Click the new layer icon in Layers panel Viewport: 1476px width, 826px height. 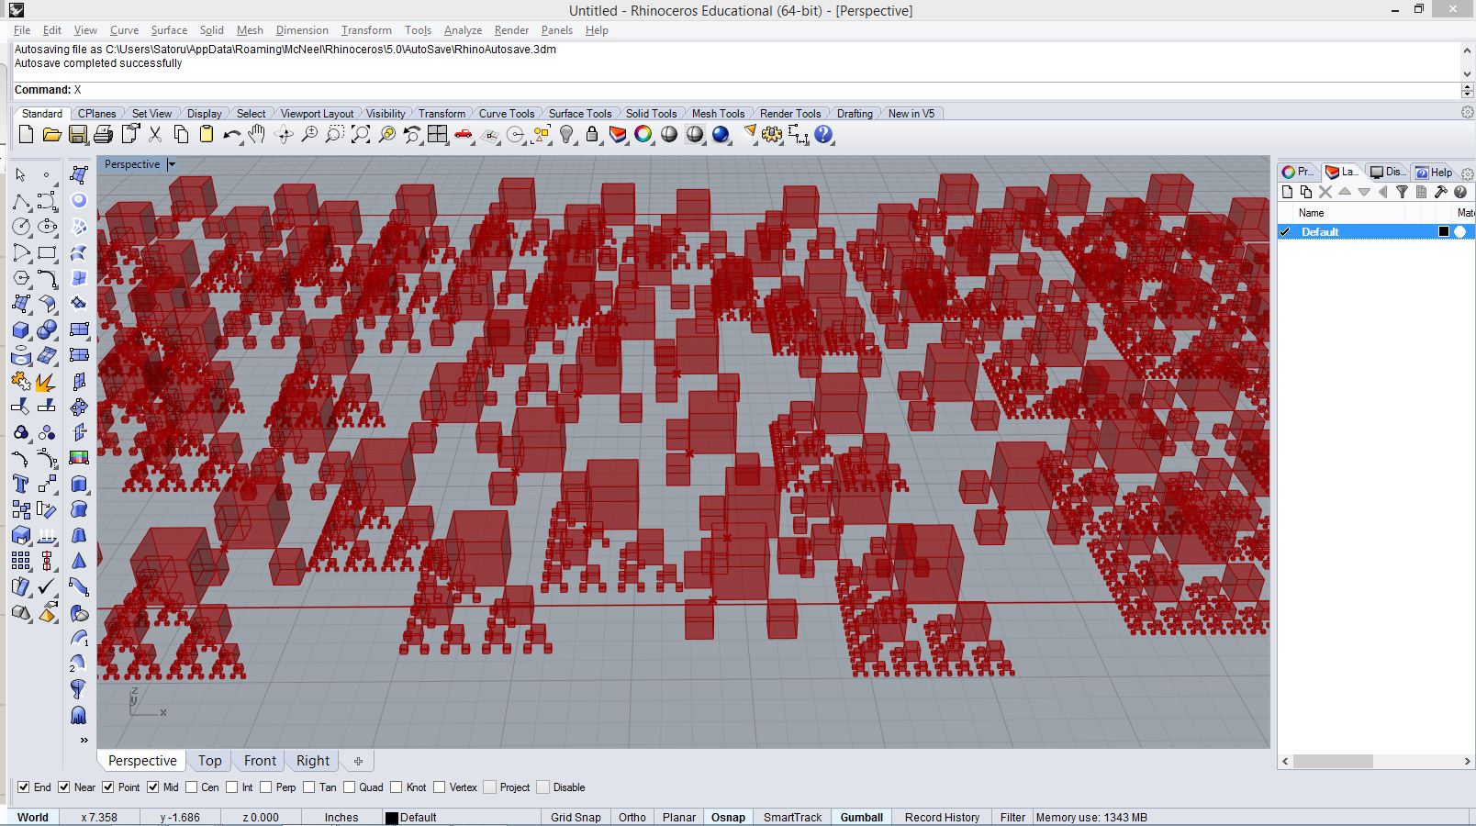(x=1287, y=192)
